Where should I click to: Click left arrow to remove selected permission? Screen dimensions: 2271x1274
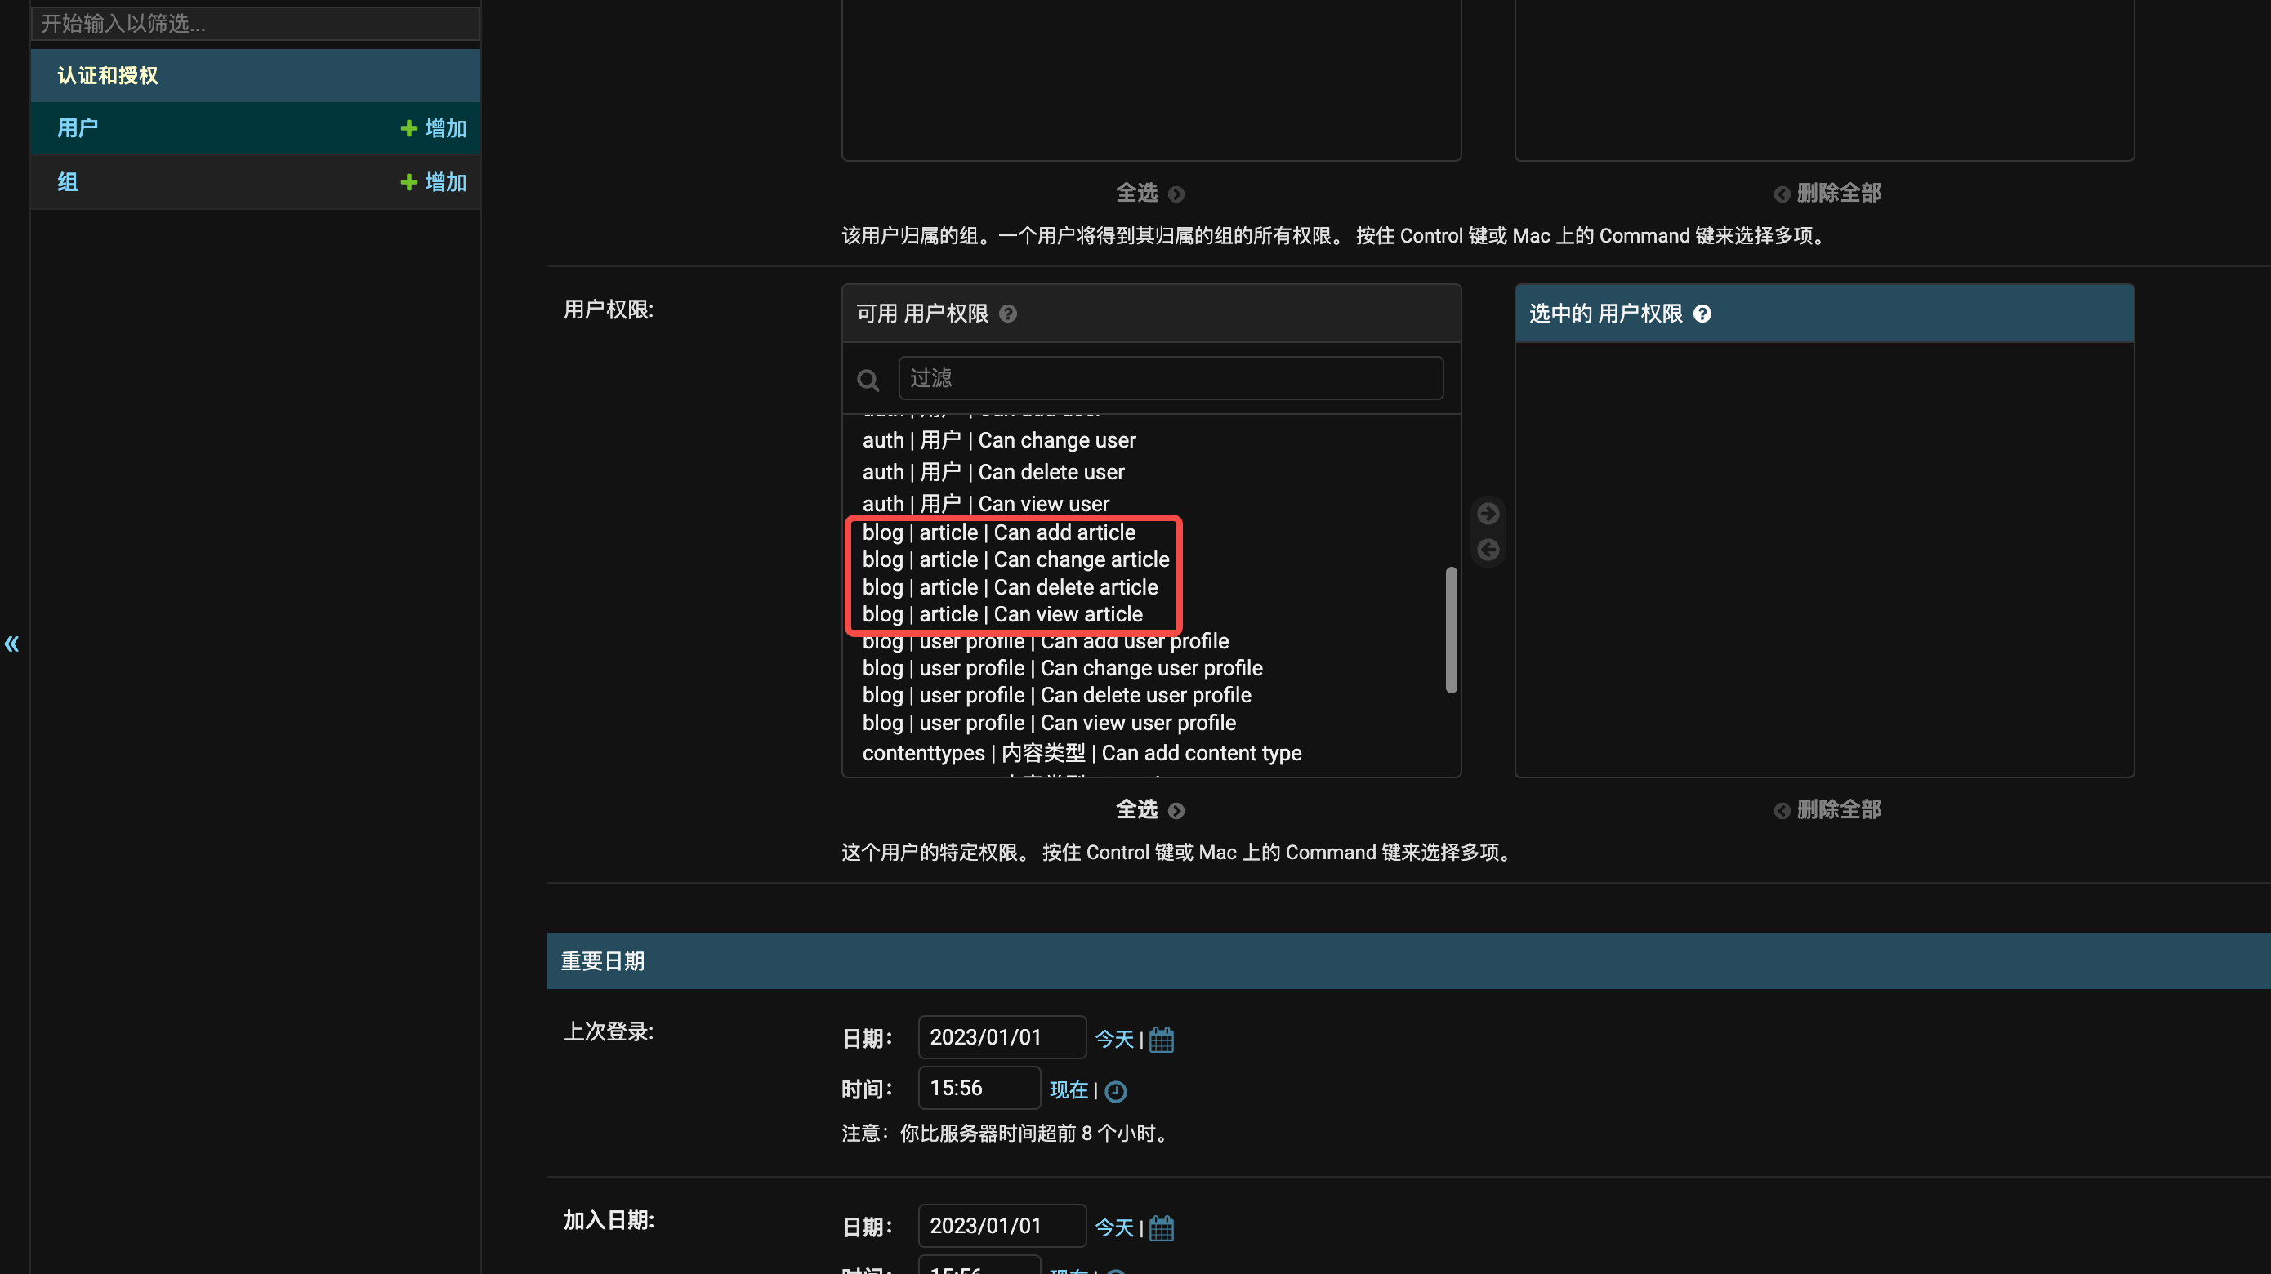1488,550
